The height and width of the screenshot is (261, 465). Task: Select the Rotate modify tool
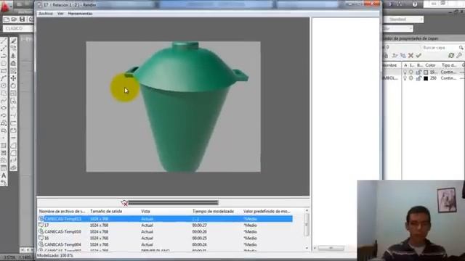[x=13, y=86]
